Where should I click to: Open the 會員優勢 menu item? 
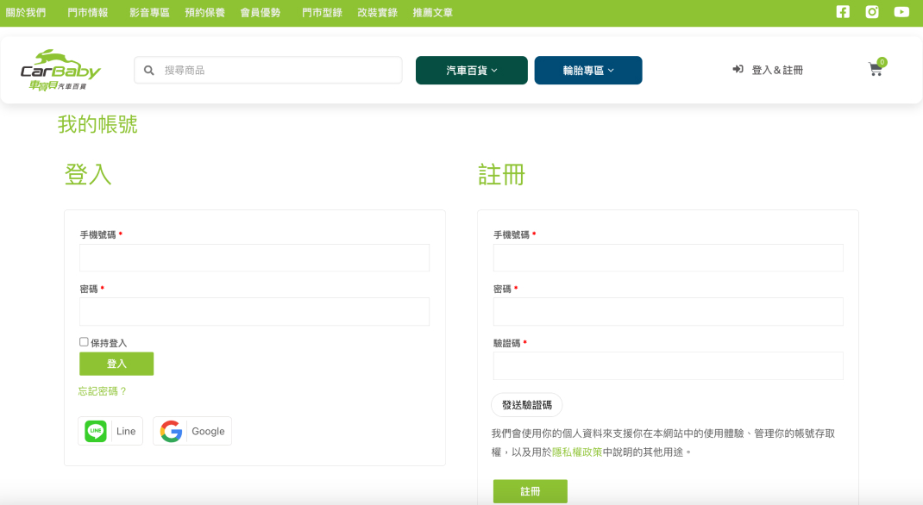click(x=261, y=12)
